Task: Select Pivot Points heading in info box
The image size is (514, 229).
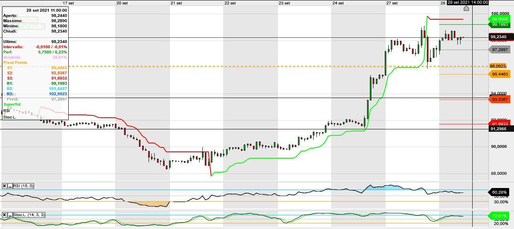Action: 15,63
